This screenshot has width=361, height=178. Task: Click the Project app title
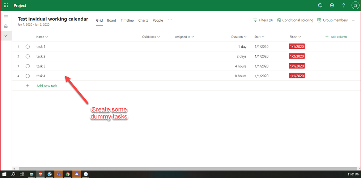(20, 5)
